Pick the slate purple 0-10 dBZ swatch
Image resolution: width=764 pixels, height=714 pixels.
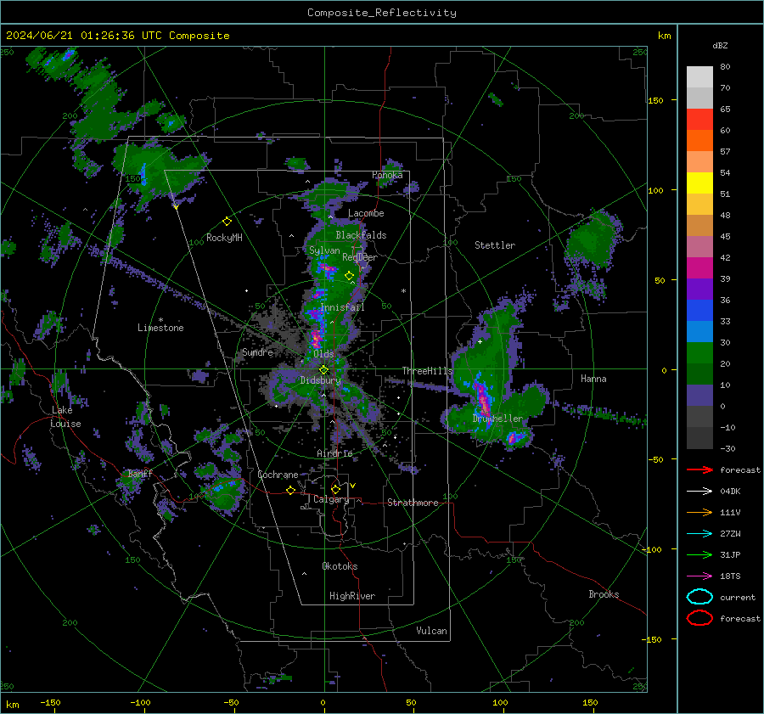tap(699, 396)
